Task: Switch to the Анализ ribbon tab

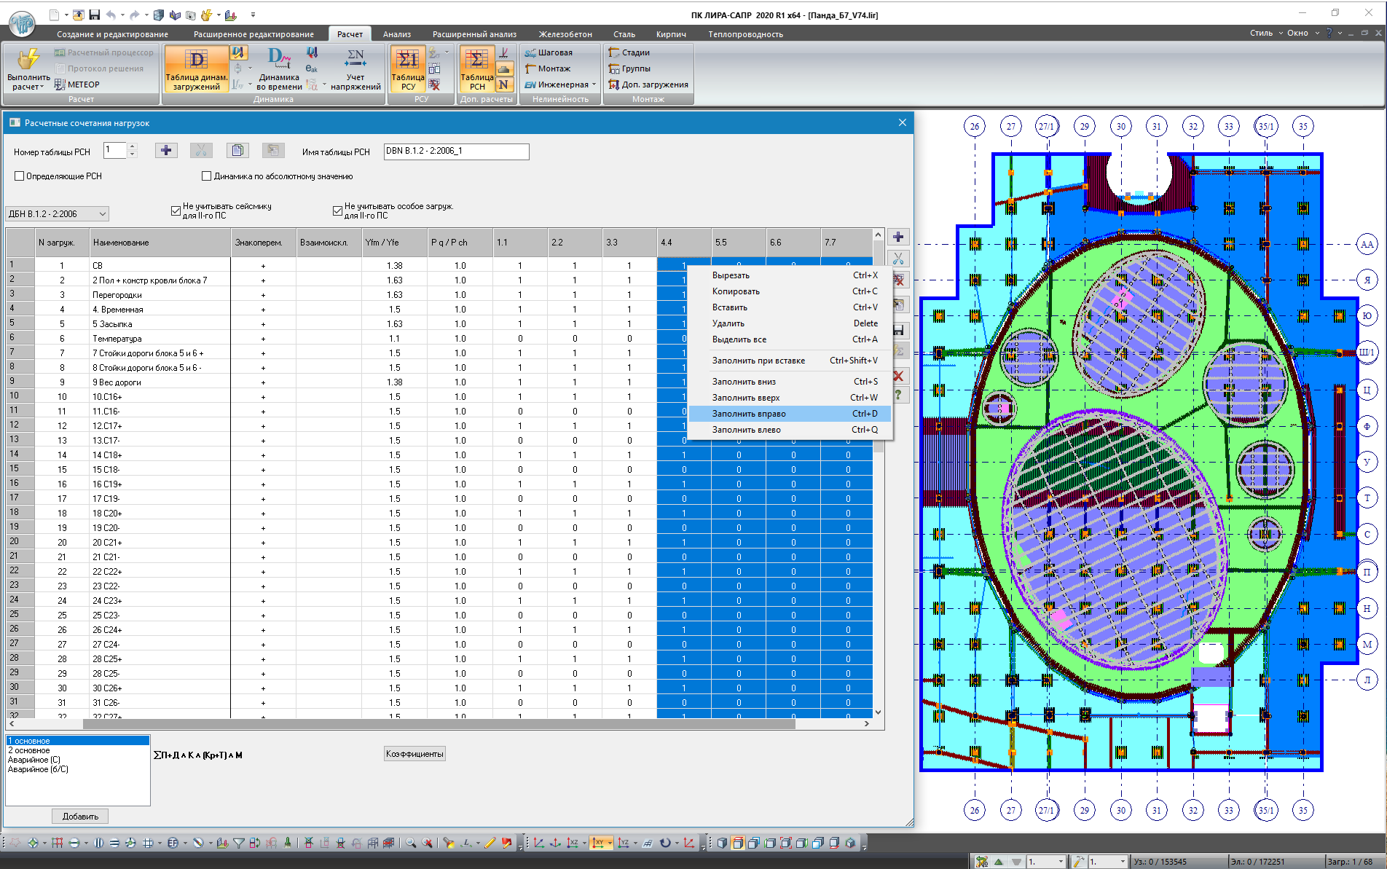Action: click(397, 34)
